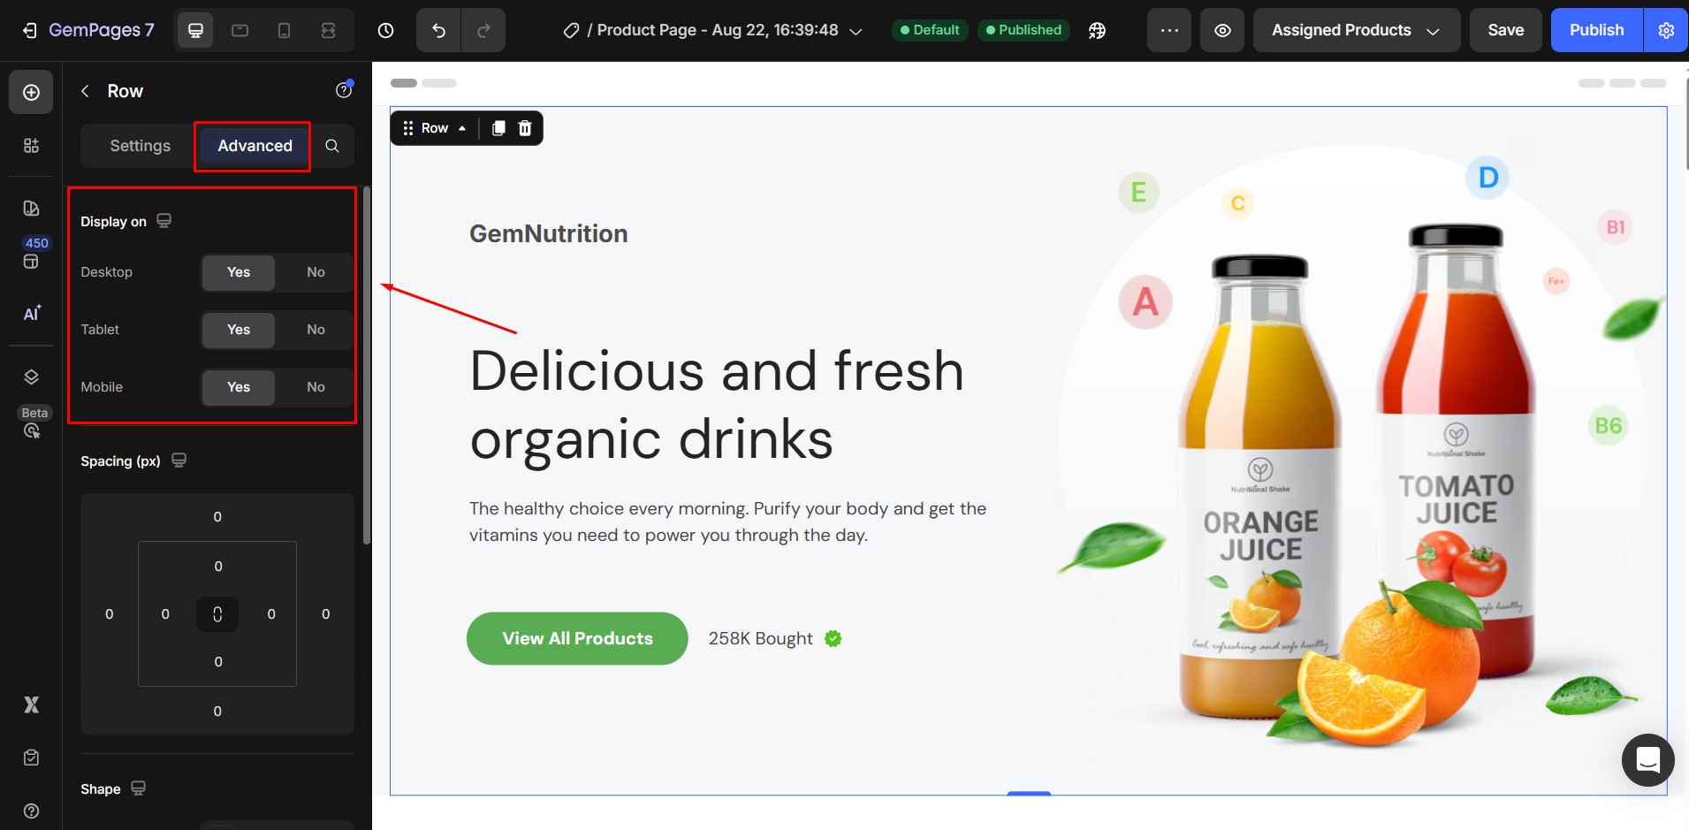Change device for Spacing setting
This screenshot has height=830, width=1689.
179,461
